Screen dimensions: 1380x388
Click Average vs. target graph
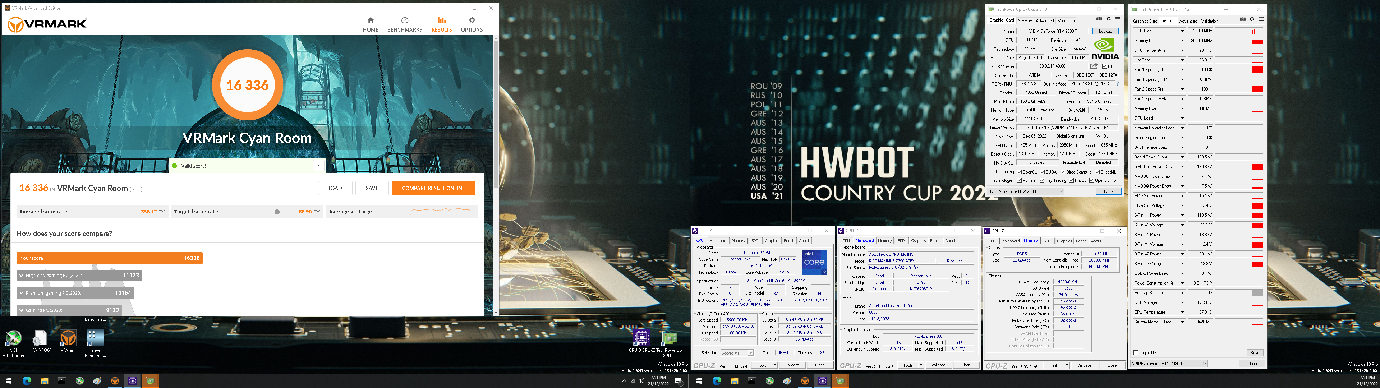441,212
